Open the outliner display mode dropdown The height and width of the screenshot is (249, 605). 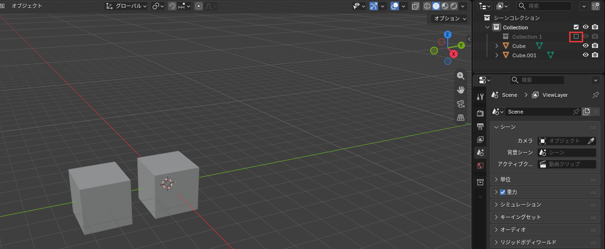coord(485,6)
